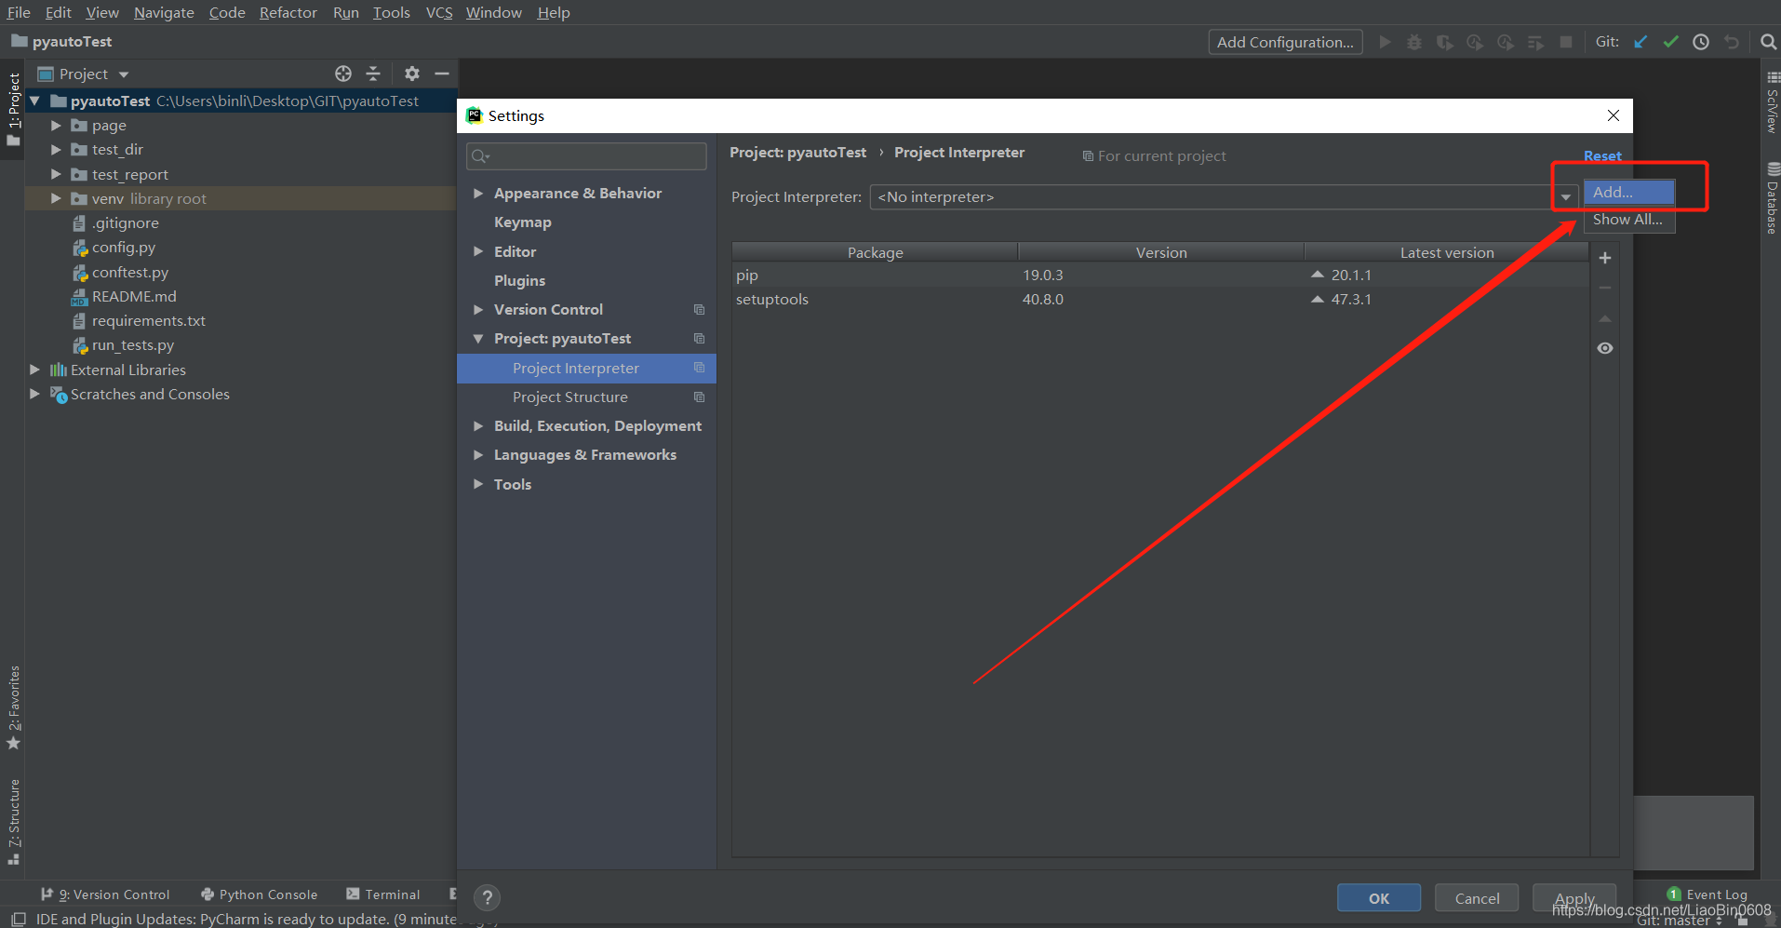Click Add Configuration... button
Viewport: 1781px width, 928px height.
1285,42
